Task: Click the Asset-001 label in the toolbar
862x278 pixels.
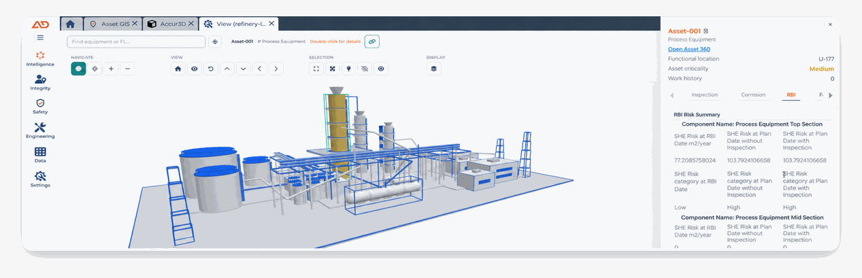Action: click(242, 41)
